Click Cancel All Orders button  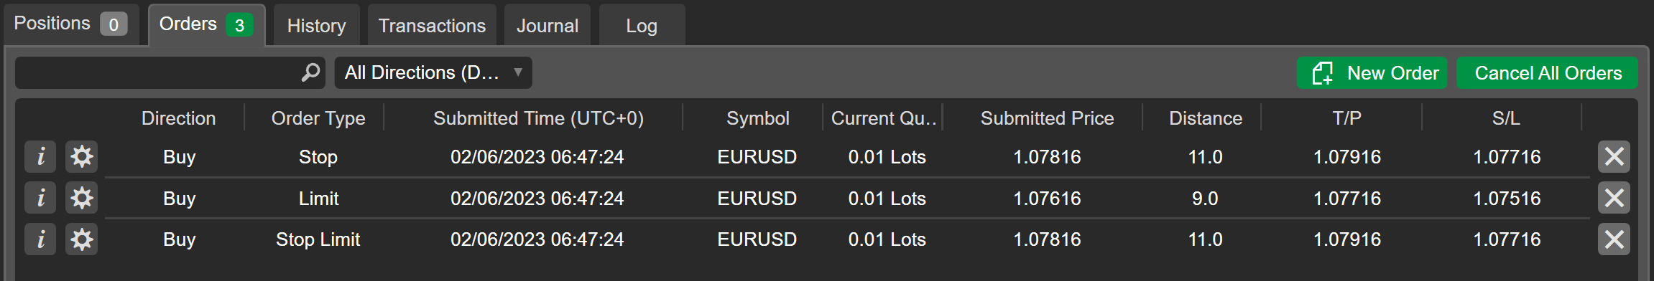click(x=1547, y=72)
